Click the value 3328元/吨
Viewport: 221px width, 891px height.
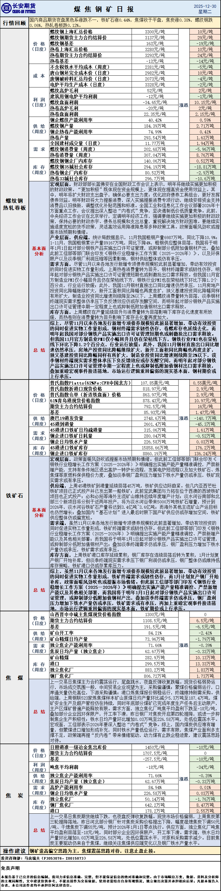pos(155,85)
